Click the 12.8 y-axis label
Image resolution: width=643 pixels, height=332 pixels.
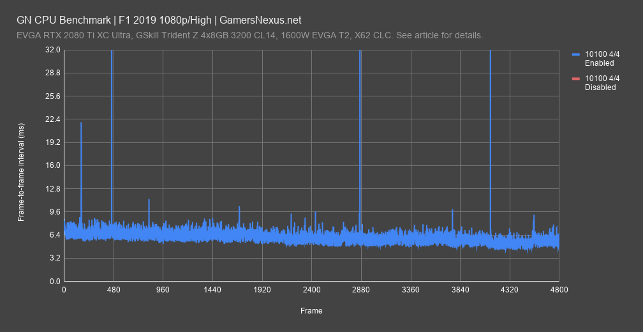(54, 189)
